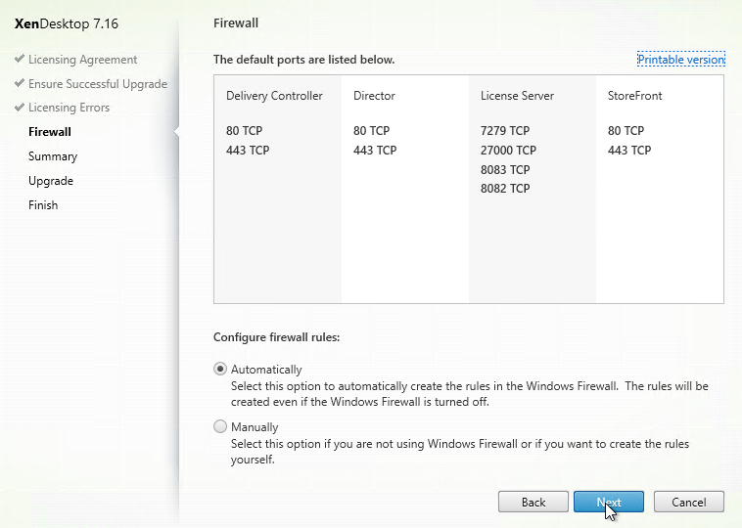Click 80 TCP under Delivery Controller
Viewport: 742px width, 528px height.
[244, 130]
